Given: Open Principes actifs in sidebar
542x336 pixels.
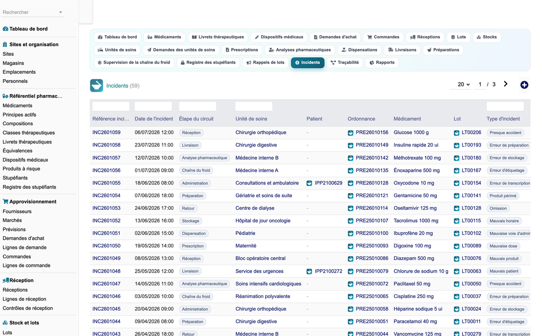Looking at the screenshot, I should (19, 114).
